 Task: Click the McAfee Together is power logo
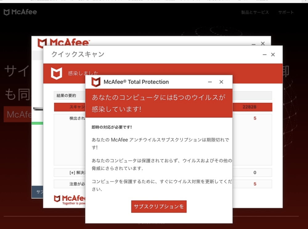click(x=70, y=200)
